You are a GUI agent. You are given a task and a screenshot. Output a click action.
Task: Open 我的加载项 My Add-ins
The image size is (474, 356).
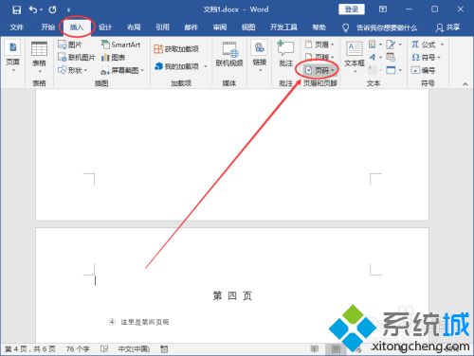pyautogui.click(x=177, y=66)
